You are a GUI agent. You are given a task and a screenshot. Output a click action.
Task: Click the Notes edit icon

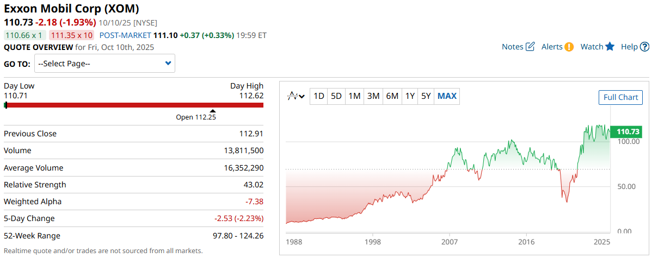click(x=530, y=47)
